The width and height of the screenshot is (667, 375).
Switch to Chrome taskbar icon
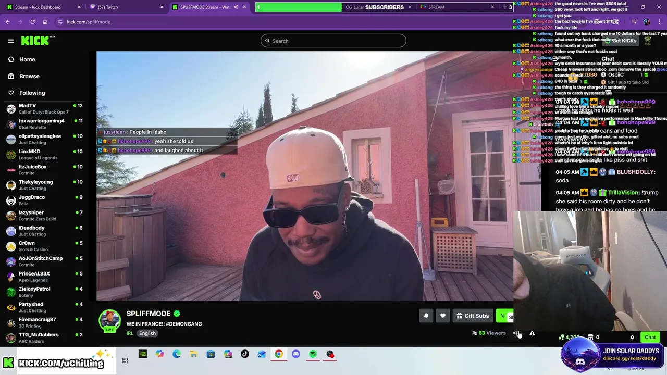pos(279,354)
